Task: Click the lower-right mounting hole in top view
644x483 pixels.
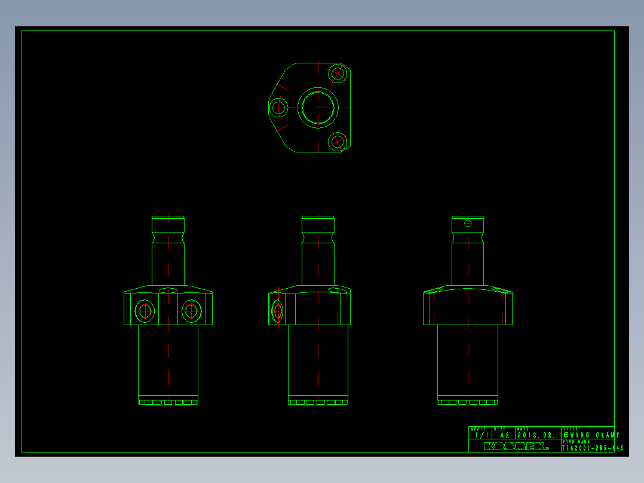Action: (338, 142)
